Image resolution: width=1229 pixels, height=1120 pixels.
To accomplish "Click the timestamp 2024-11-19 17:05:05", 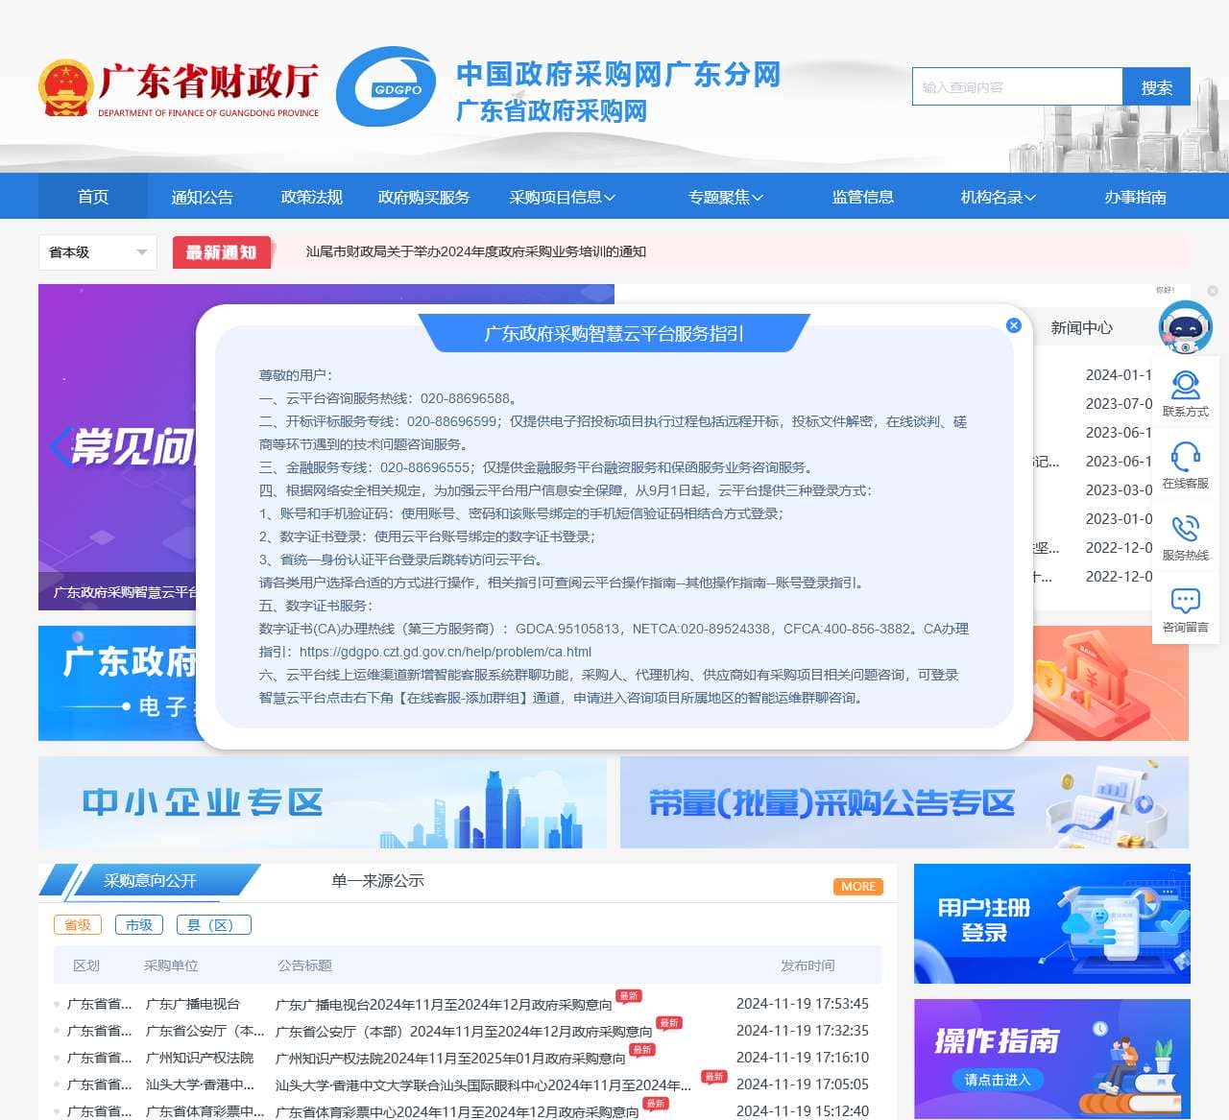I will 803,1084.
